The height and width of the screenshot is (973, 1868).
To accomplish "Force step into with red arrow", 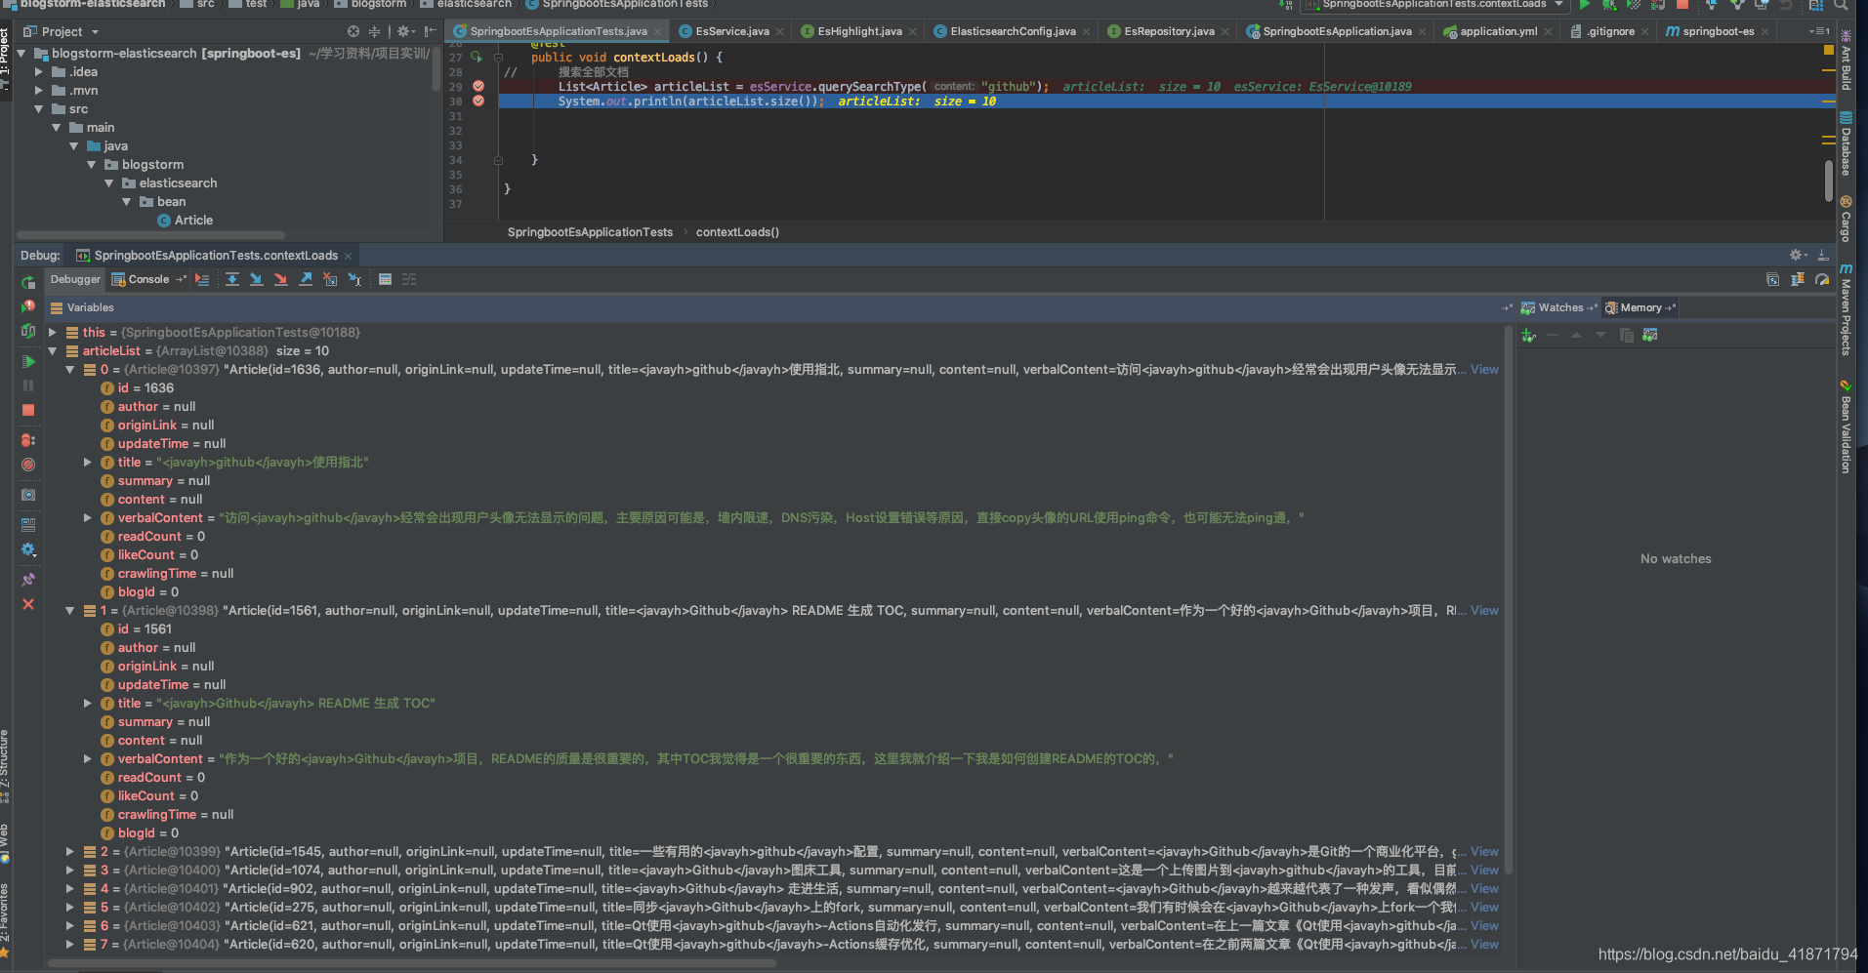I will coord(280,279).
